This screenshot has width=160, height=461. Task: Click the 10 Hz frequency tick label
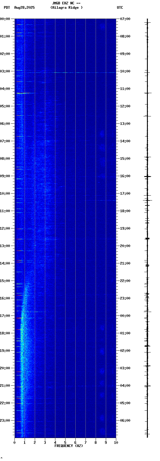point(116,443)
